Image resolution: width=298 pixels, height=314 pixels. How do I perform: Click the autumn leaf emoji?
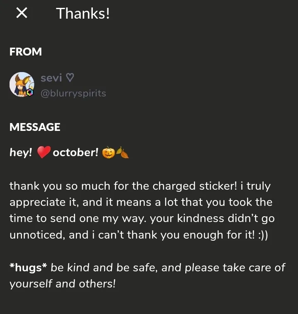click(x=122, y=153)
